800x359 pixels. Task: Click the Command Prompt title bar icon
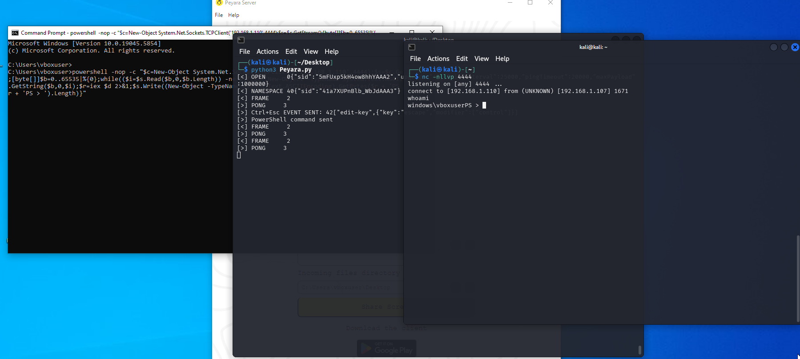click(x=15, y=33)
